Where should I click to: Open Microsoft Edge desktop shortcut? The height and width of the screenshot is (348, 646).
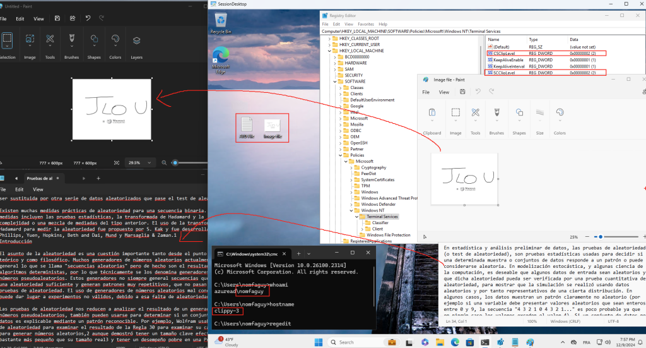pyautogui.click(x=221, y=60)
